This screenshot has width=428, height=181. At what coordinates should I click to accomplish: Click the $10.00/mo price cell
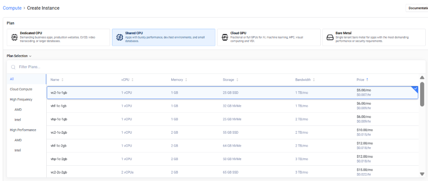(x=365, y=130)
